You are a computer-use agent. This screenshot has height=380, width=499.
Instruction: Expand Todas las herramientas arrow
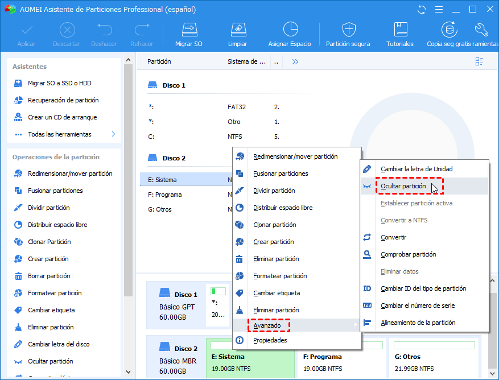point(113,134)
